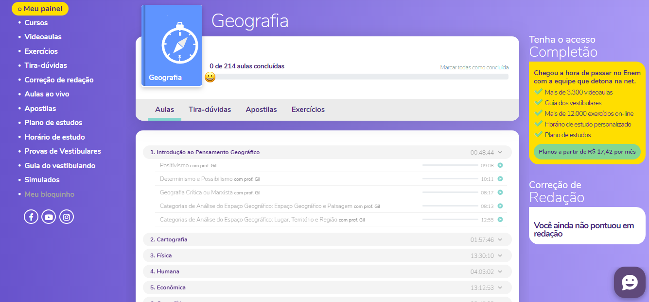This screenshot has height=302, width=649.
Task: Play the Determinismo e Possibilismo lesson
Action: (x=500, y=179)
